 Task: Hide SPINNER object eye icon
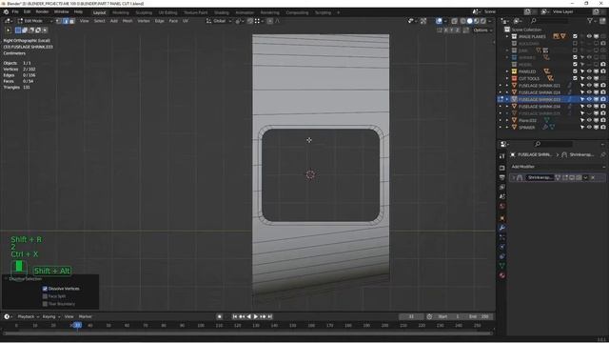[589, 127]
